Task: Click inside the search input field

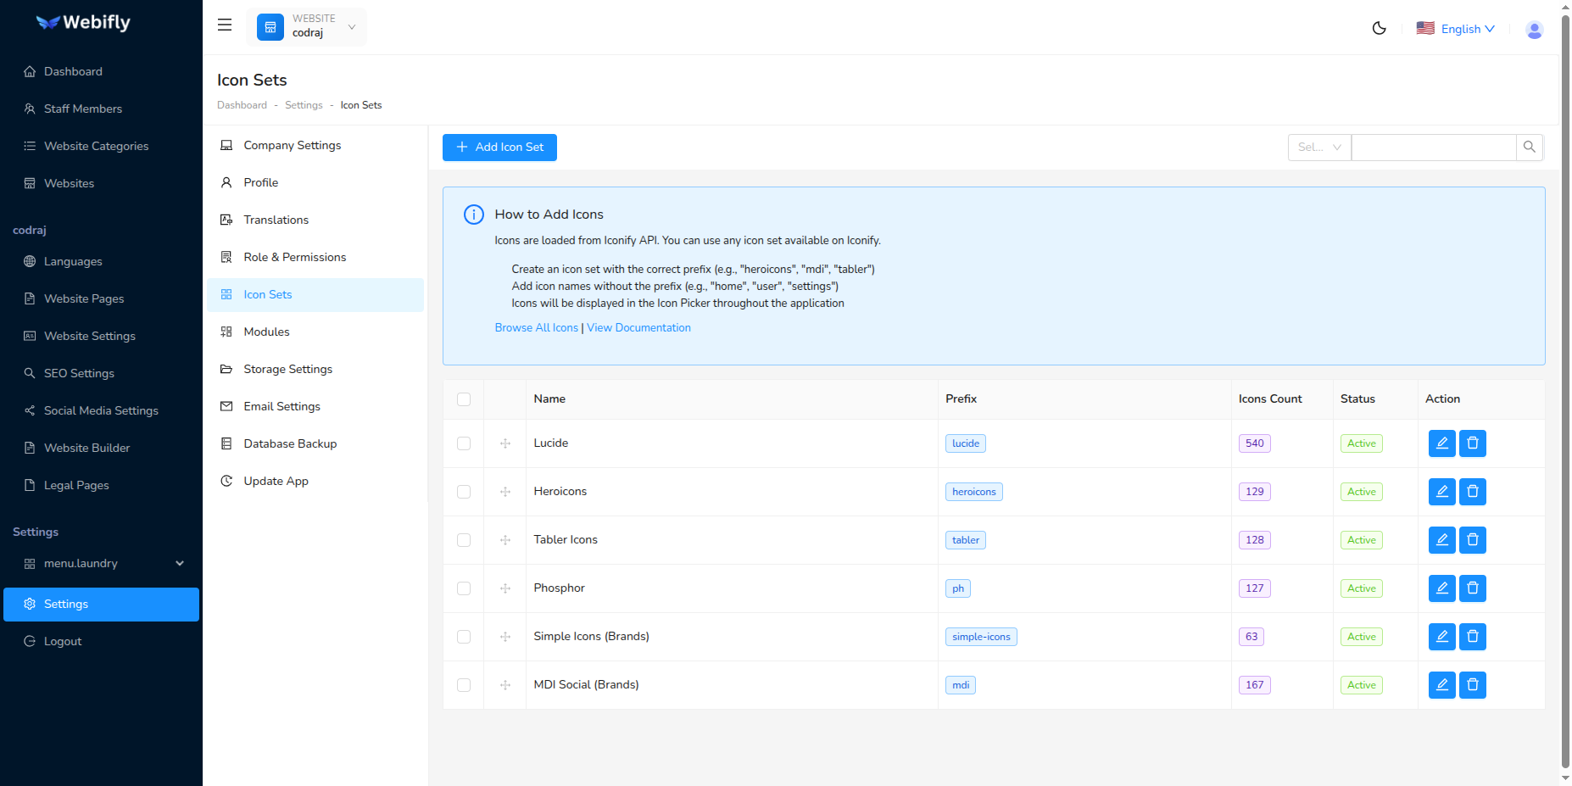Action: pos(1433,147)
